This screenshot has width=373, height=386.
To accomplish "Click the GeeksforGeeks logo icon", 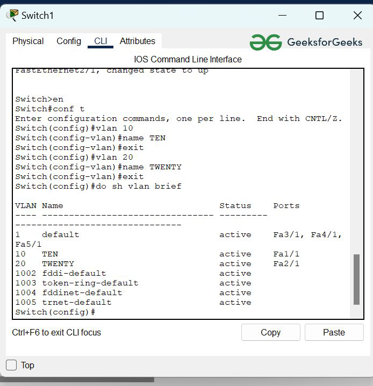I will (266, 42).
